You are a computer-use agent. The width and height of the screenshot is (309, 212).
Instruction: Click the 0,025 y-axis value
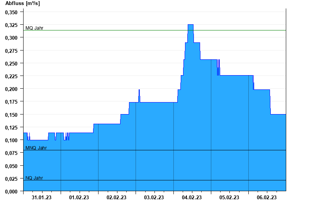11,179
